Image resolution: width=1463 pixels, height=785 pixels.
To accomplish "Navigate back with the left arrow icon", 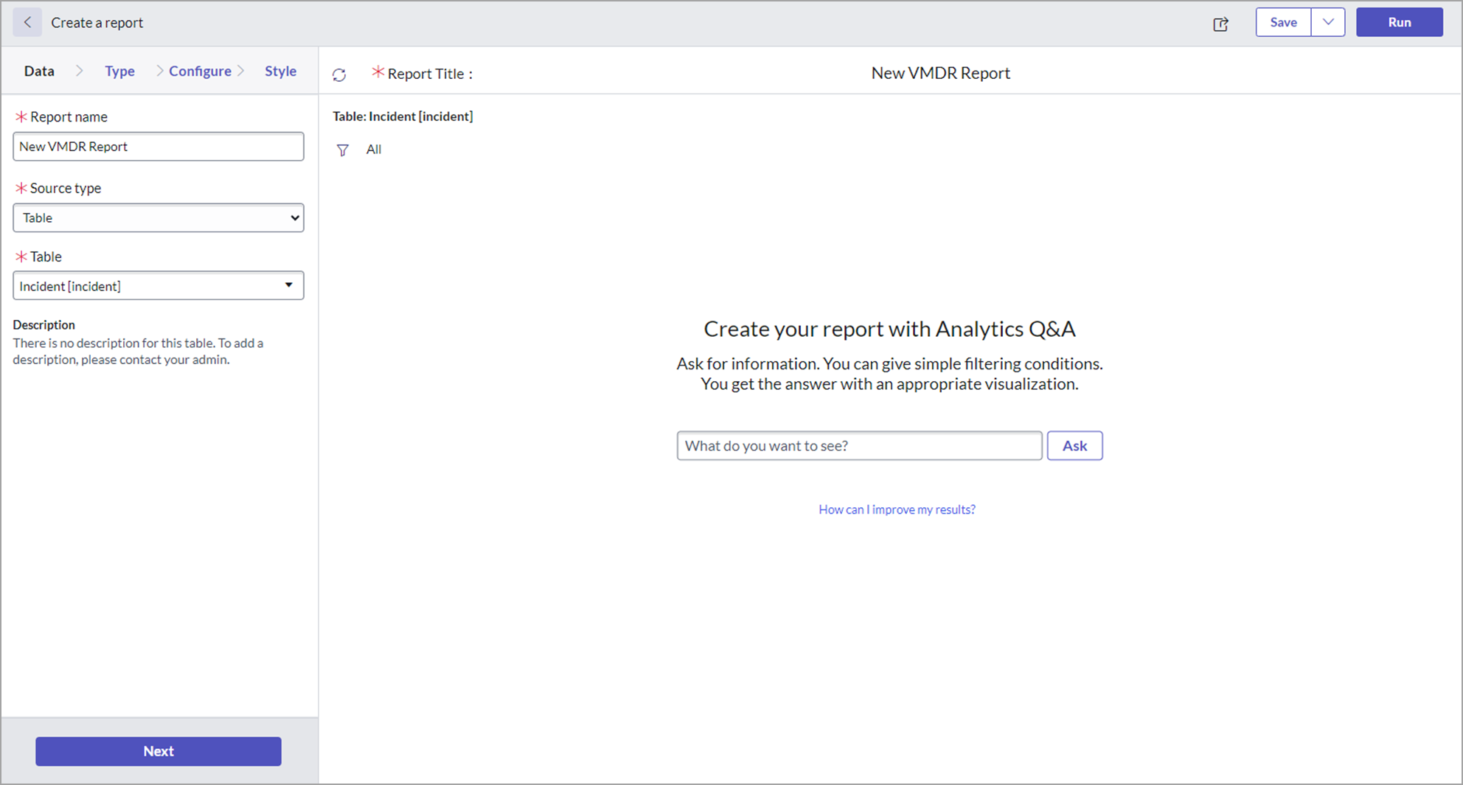I will (x=26, y=22).
